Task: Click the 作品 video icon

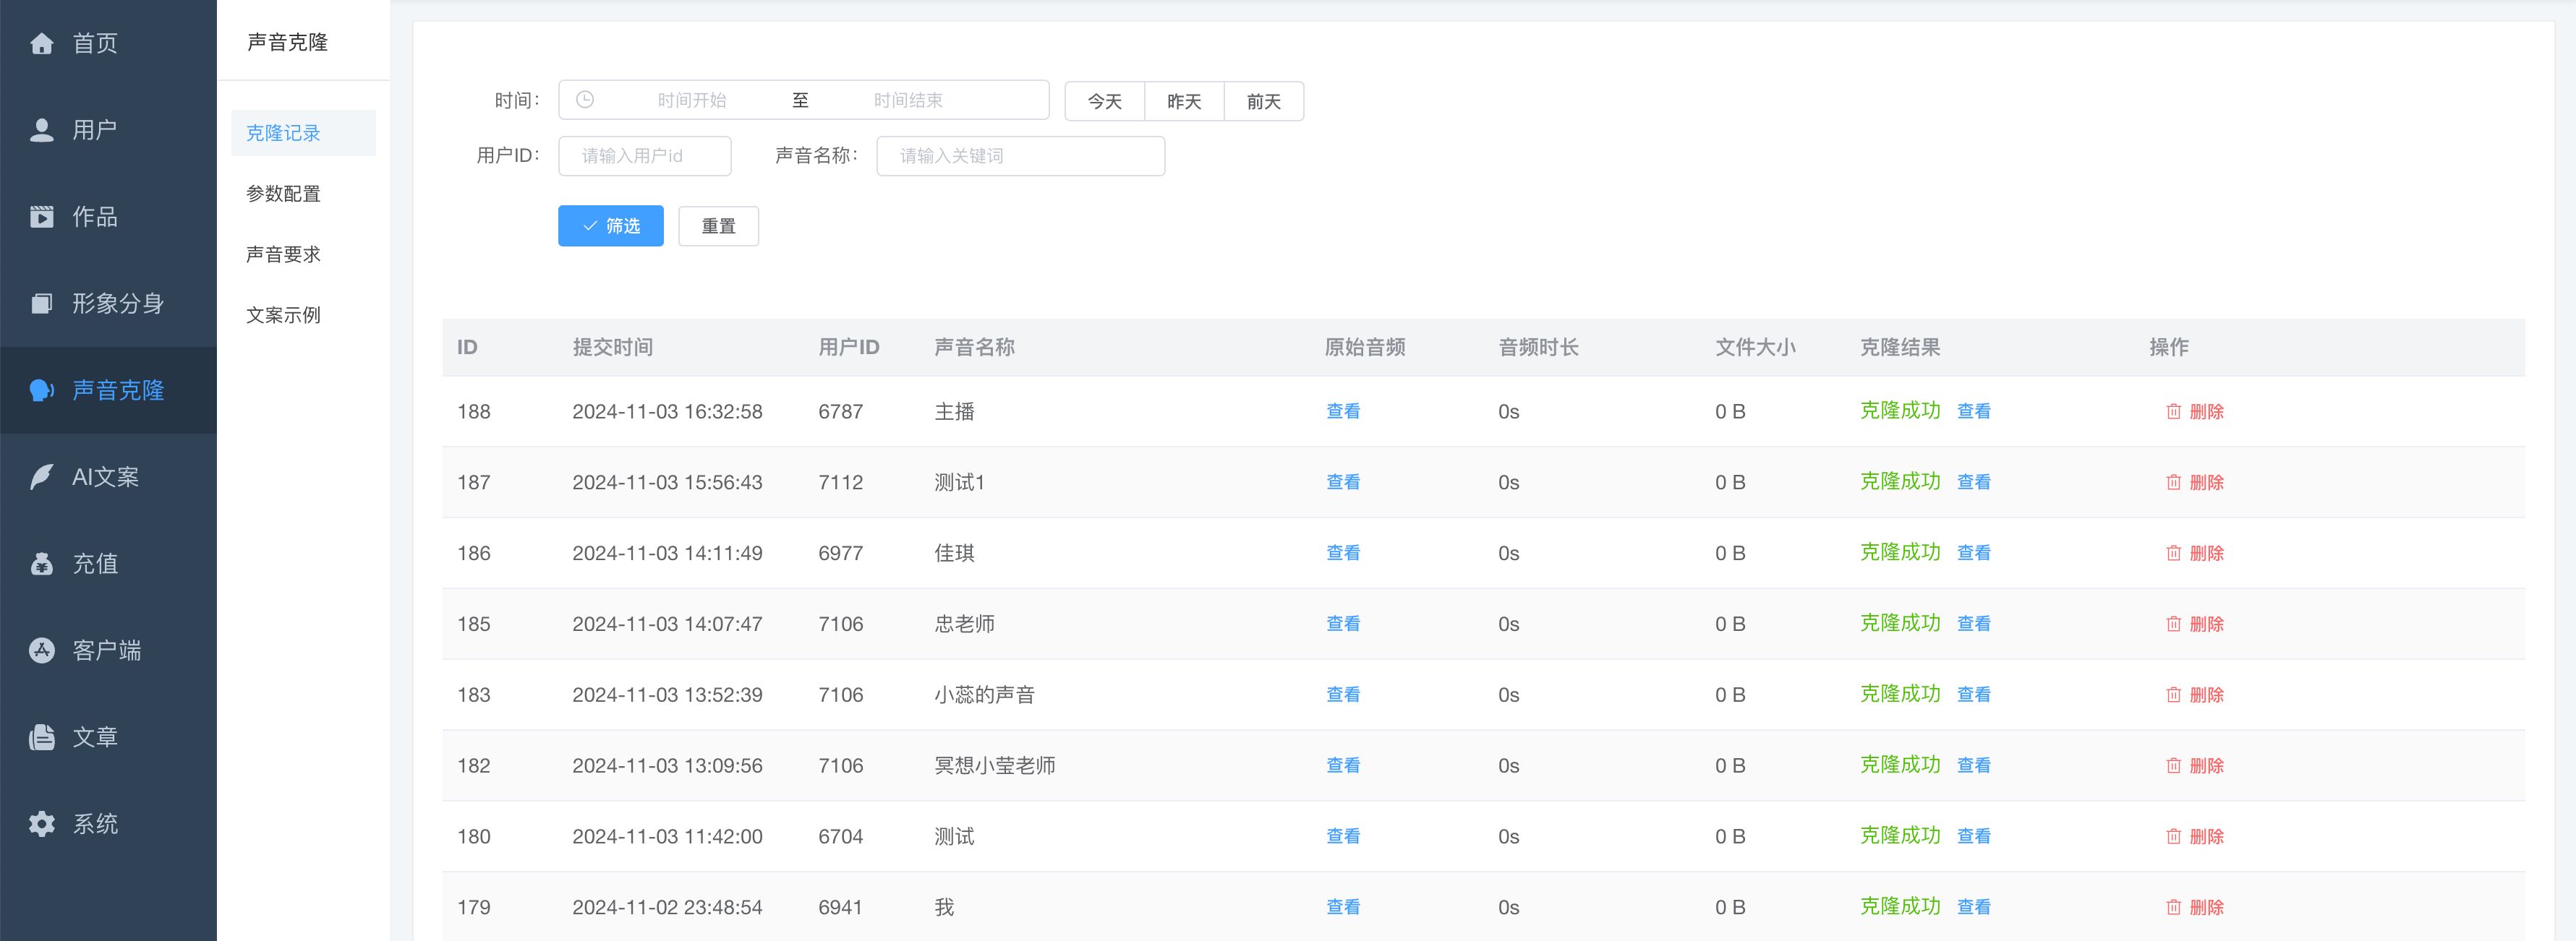Action: point(41,217)
